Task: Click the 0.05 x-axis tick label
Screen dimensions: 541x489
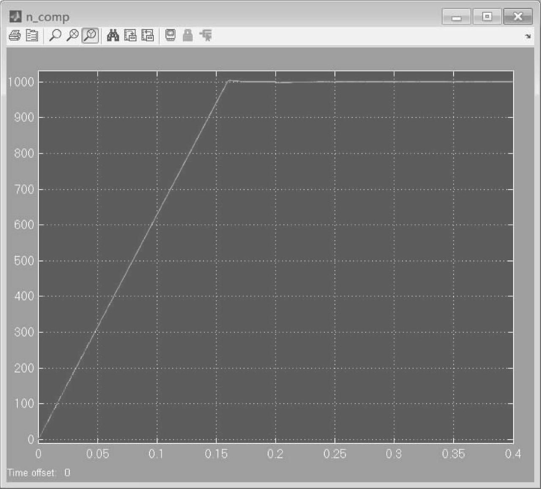Action: [98, 454]
